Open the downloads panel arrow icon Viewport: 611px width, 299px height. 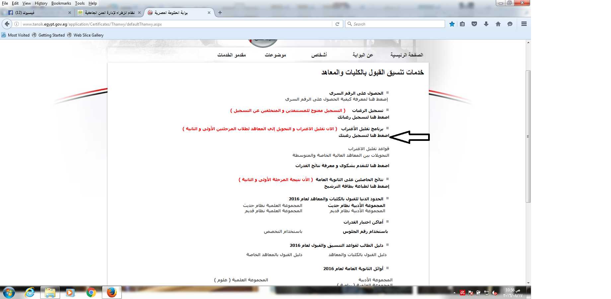point(486,24)
